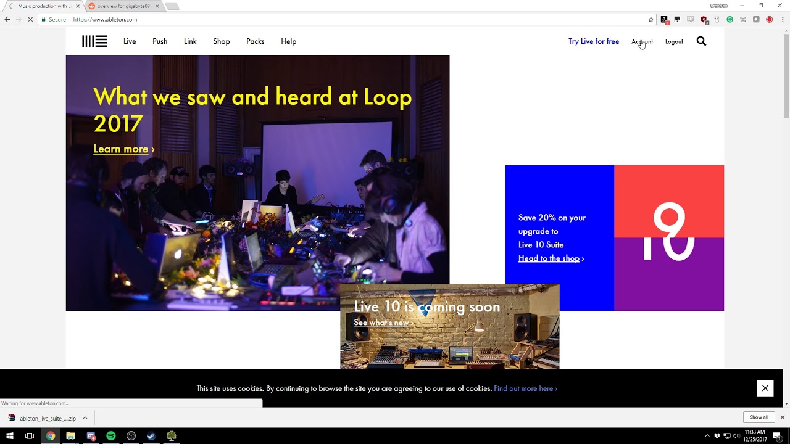Click the red record extension icon
This screenshot has height=444, width=790.
click(770, 20)
